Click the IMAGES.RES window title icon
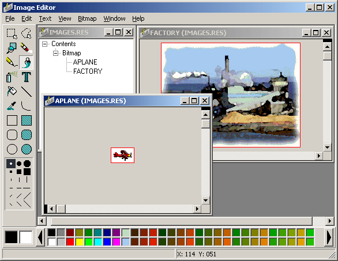Screen dimensions: 338x261 tap(44, 32)
